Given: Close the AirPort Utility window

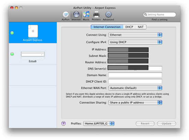Looking at the screenshot, I should pos(12,8).
